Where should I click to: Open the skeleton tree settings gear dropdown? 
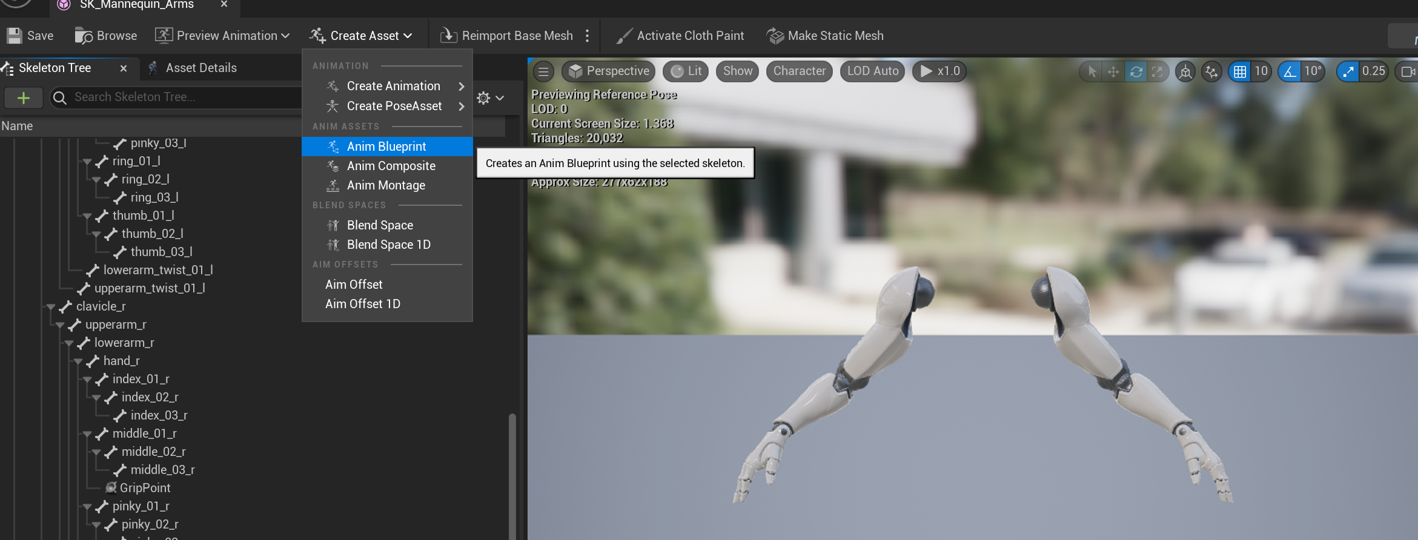pyautogui.click(x=490, y=97)
